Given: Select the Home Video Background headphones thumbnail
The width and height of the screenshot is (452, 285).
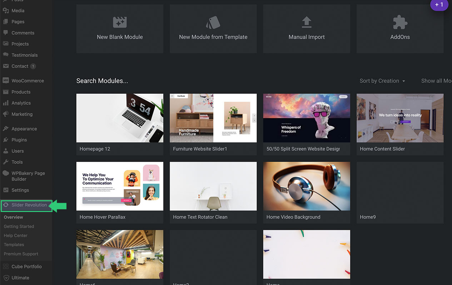Looking at the screenshot, I should click(x=307, y=186).
